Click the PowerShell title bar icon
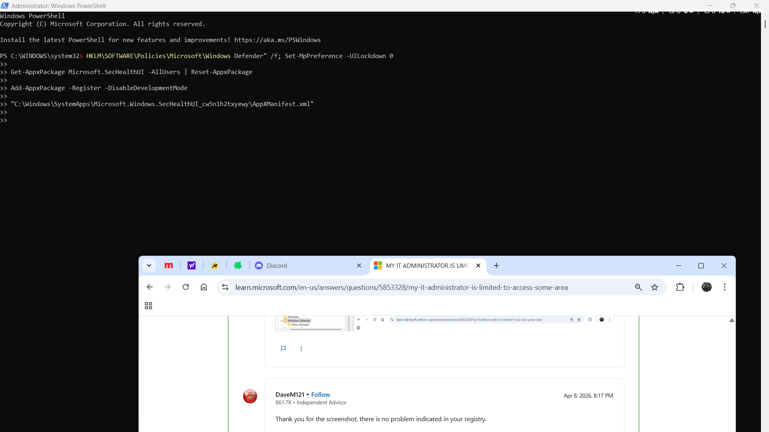769x432 pixels. pos(5,6)
